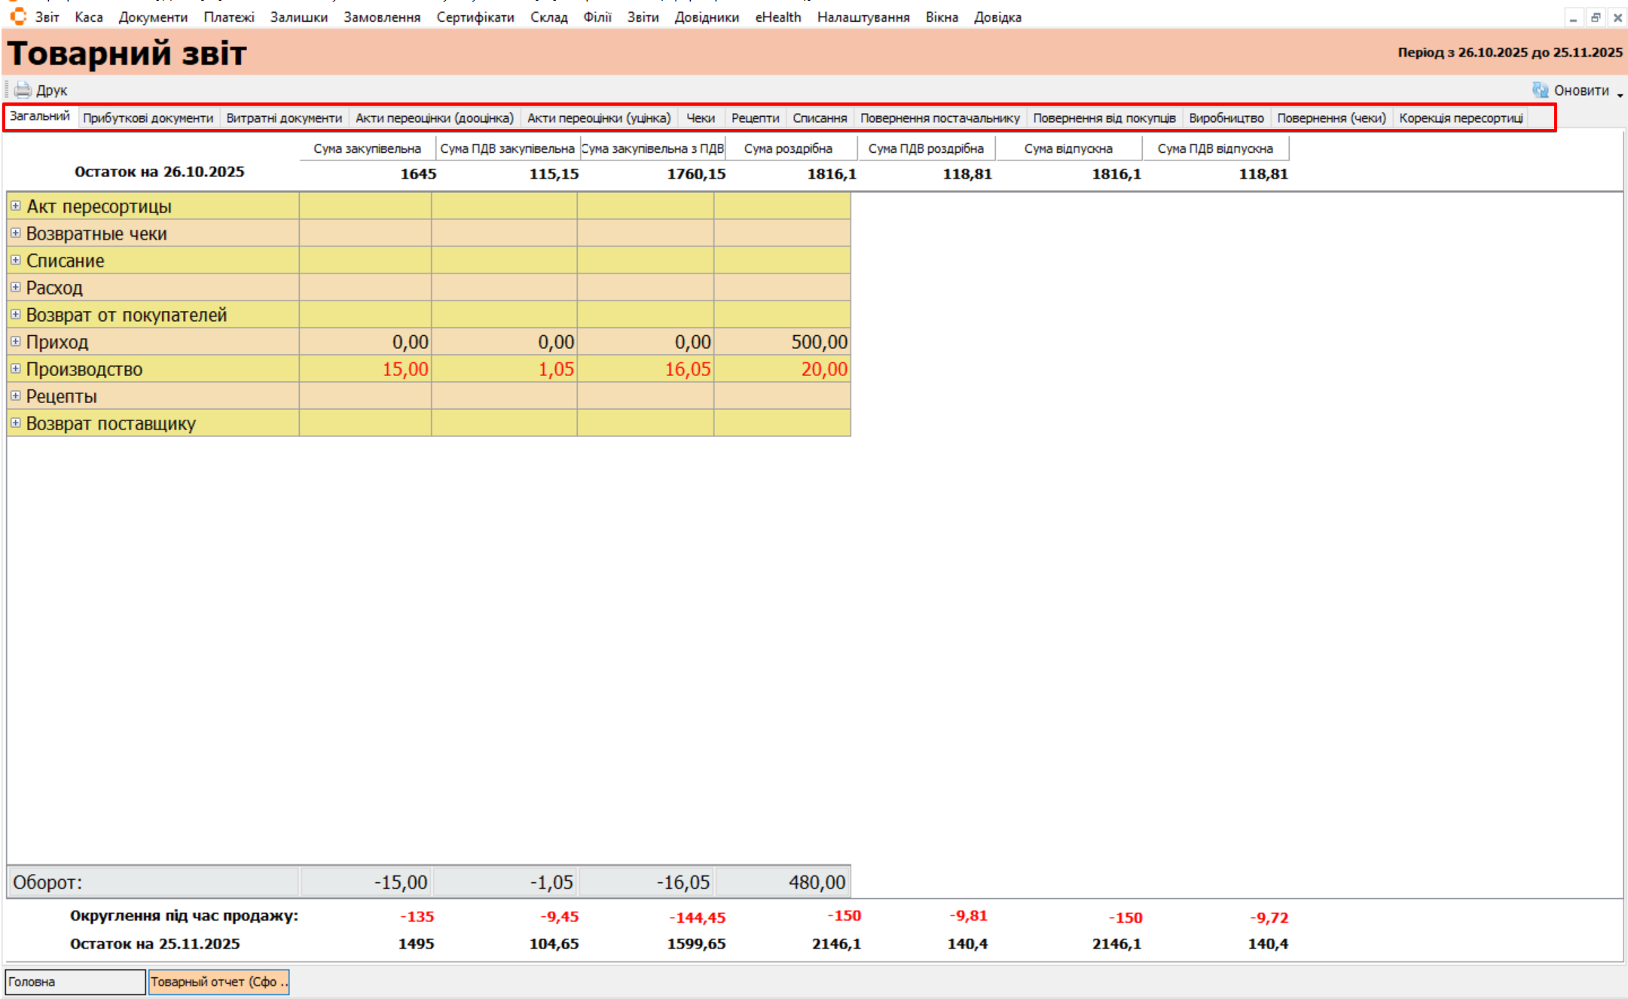1628x999 pixels.
Task: Click Сума роздрібна column header
Action: [x=788, y=148]
